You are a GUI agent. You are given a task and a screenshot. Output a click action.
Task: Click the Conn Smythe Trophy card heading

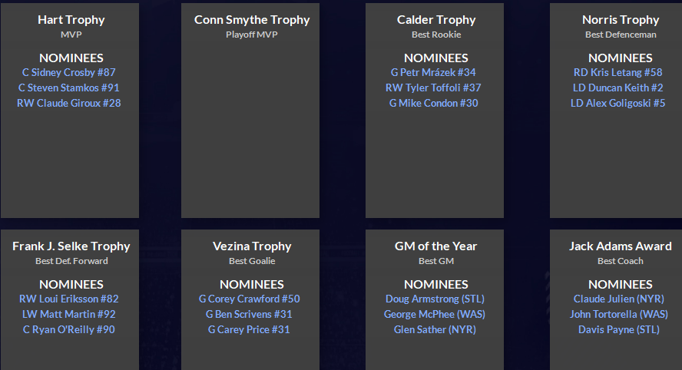(250, 20)
